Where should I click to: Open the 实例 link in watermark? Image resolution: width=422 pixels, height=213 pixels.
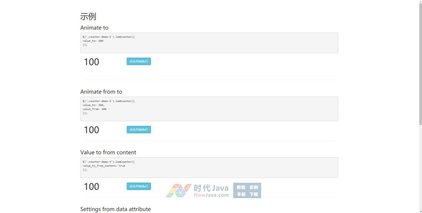click(253, 187)
